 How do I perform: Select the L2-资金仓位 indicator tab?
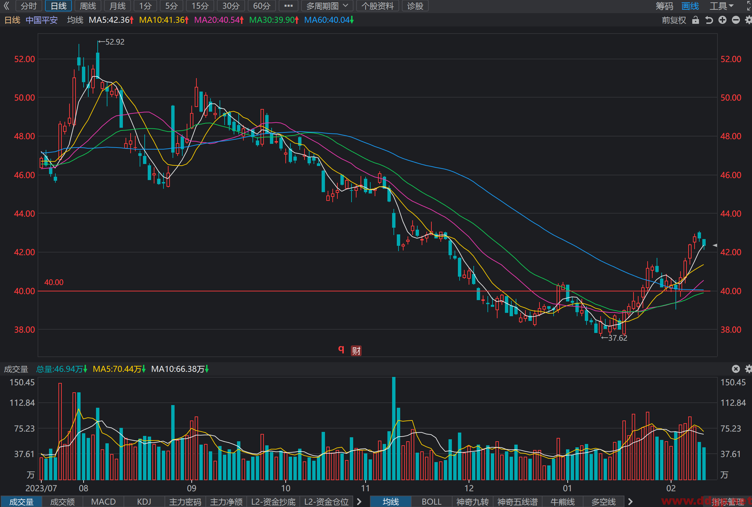[326, 502]
